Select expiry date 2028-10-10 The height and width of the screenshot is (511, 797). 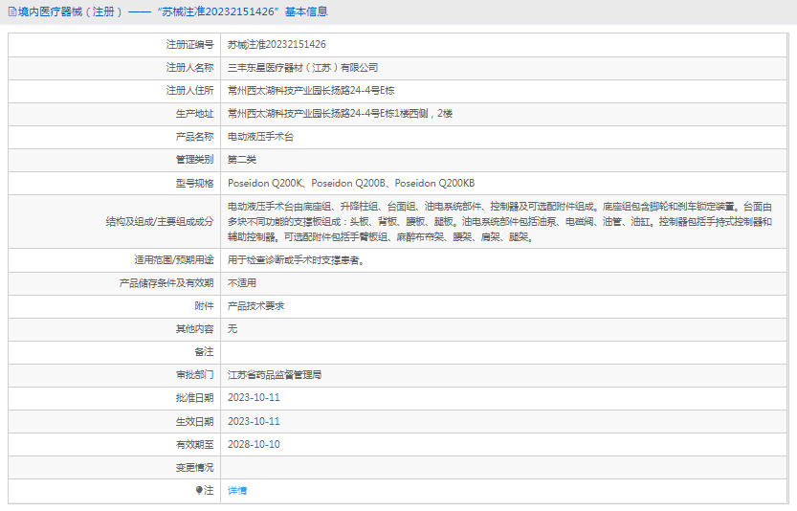click(x=254, y=444)
